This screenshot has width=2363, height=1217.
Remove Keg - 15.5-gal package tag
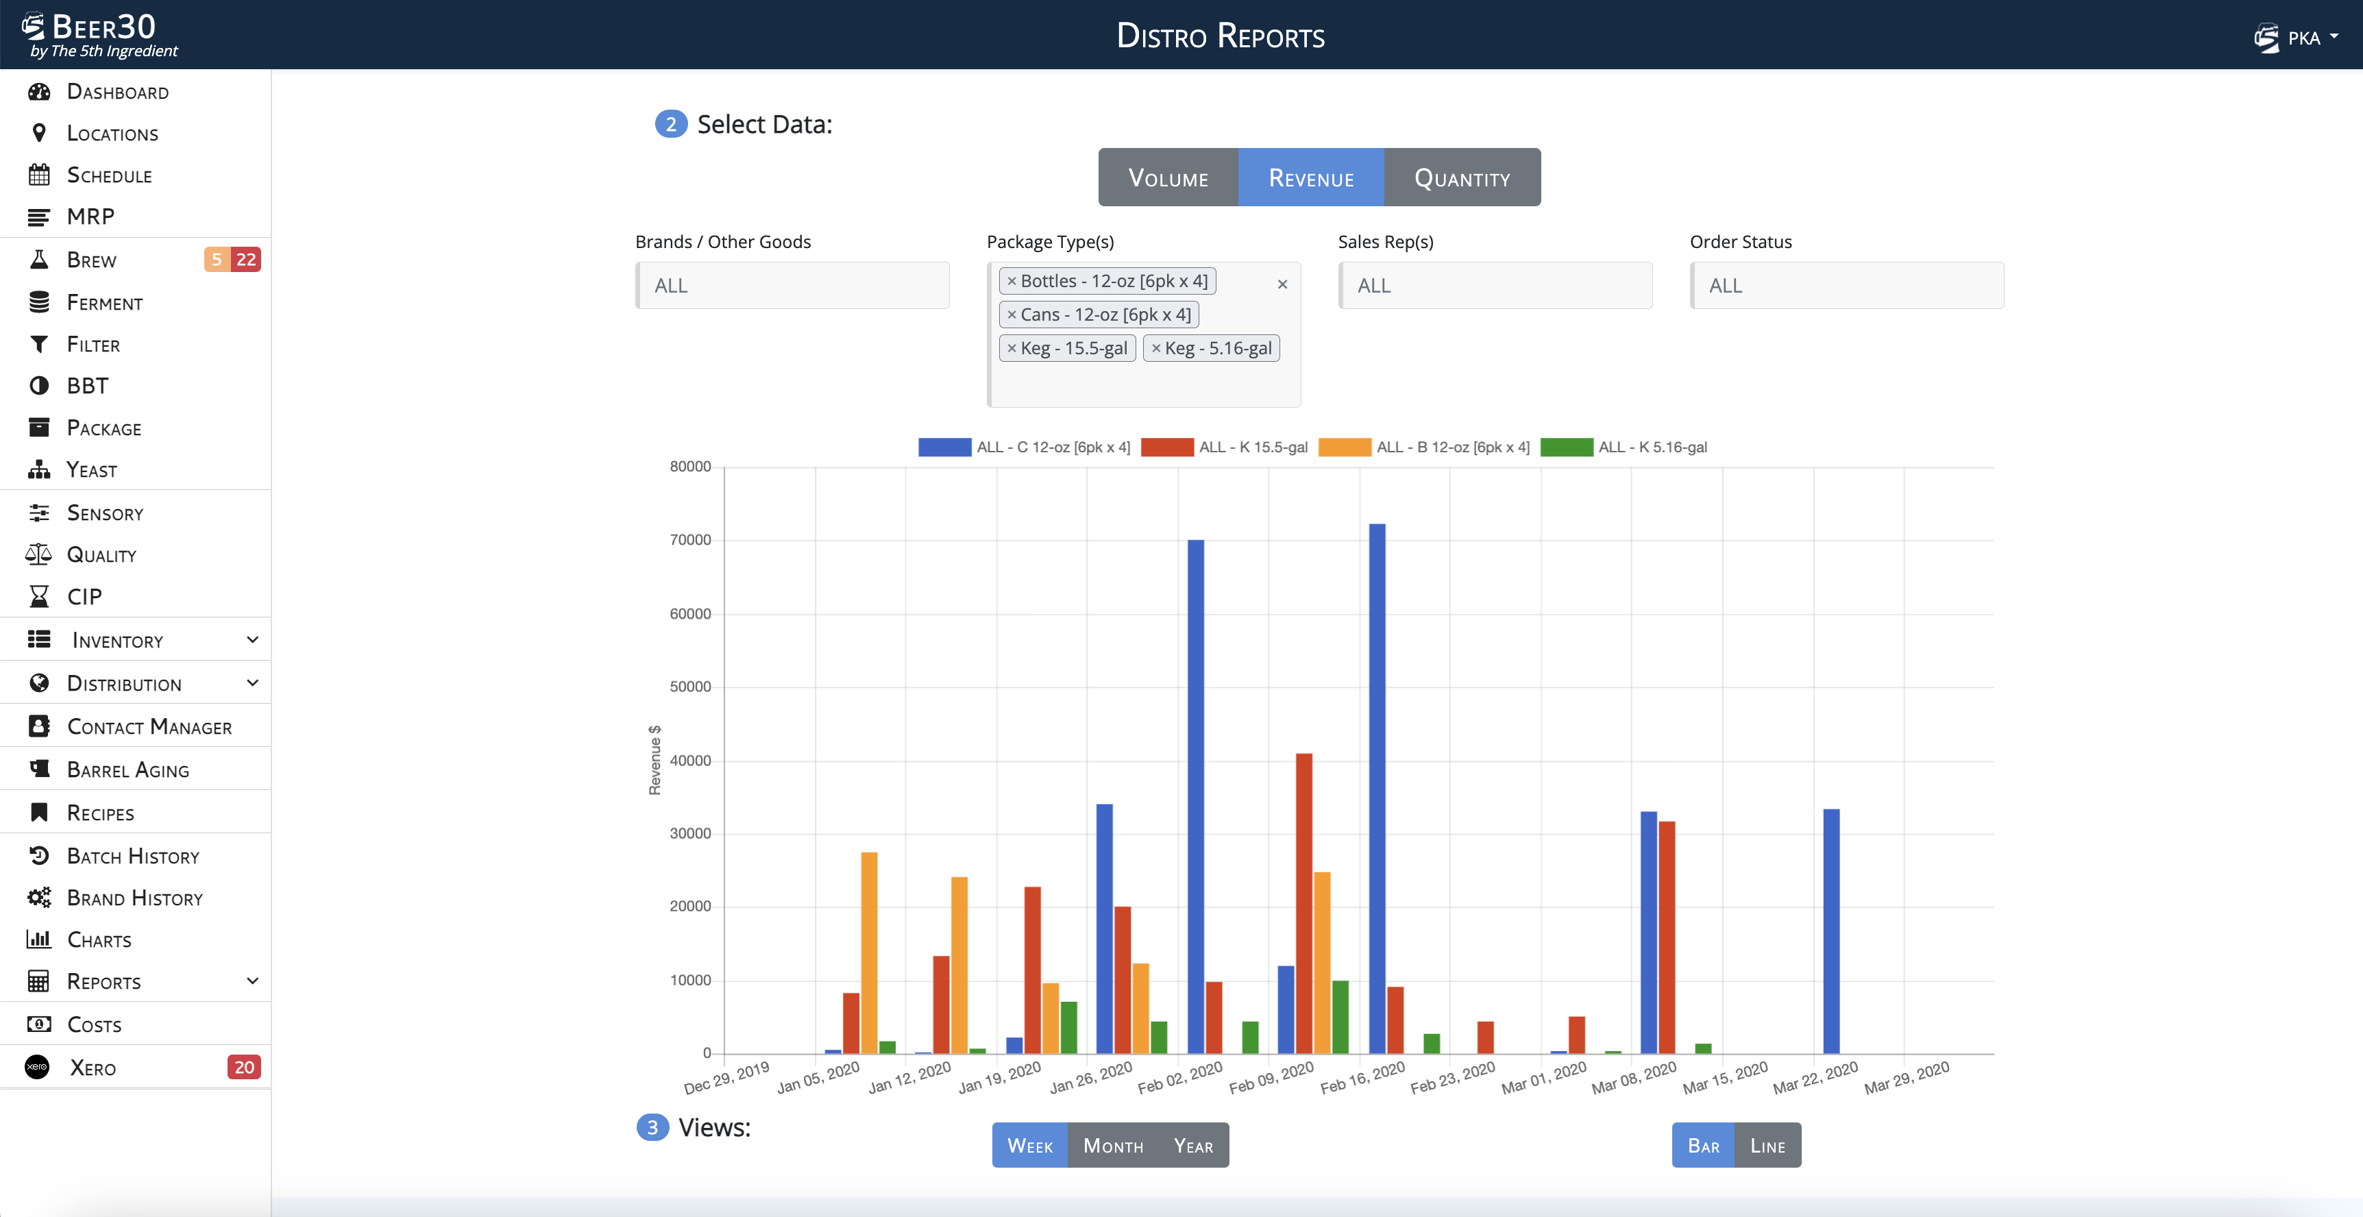1012,349
